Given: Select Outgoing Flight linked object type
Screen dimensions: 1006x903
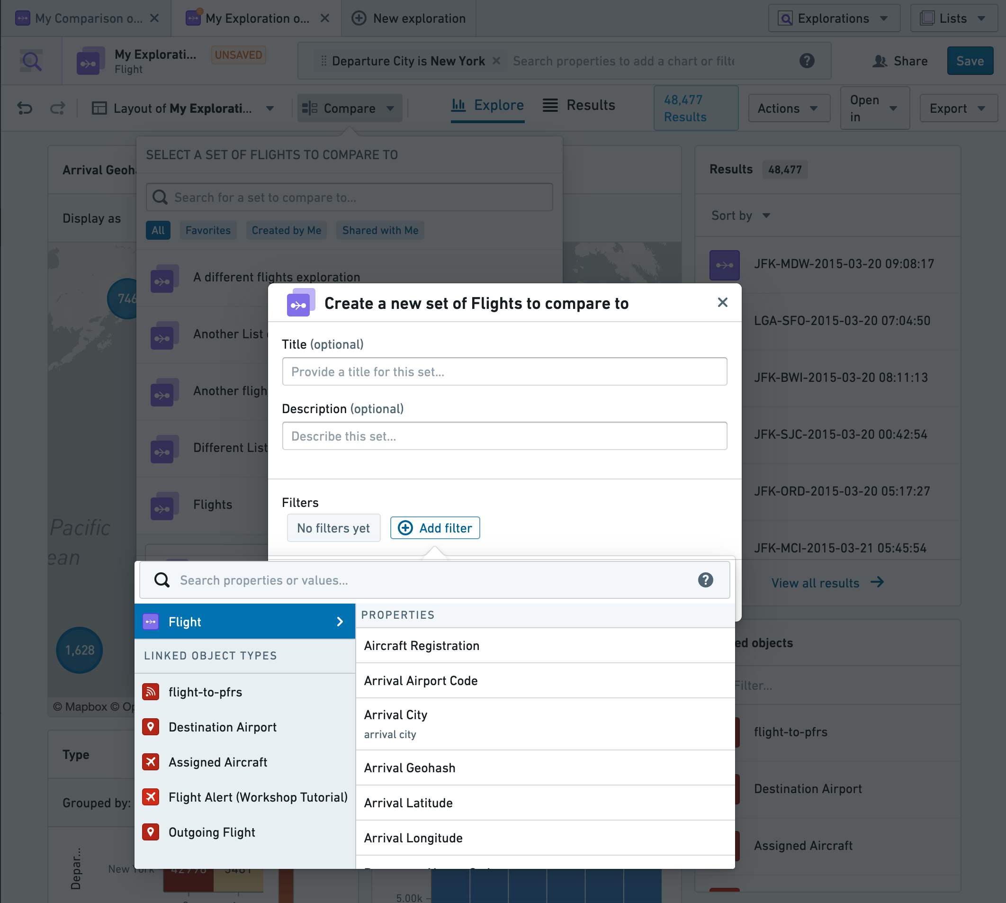Looking at the screenshot, I should [245, 832].
